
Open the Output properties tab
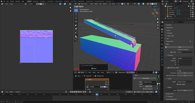tap(162, 32)
